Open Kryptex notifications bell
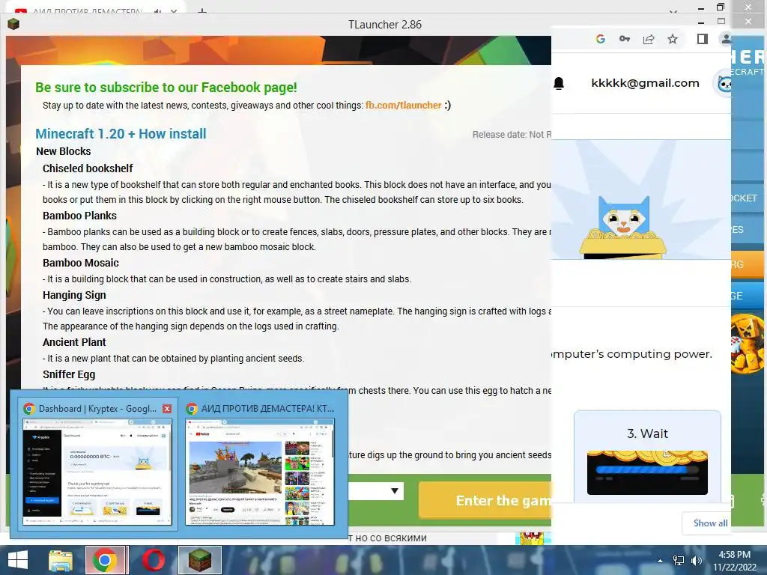Image resolution: width=767 pixels, height=575 pixels. pyautogui.click(x=559, y=84)
